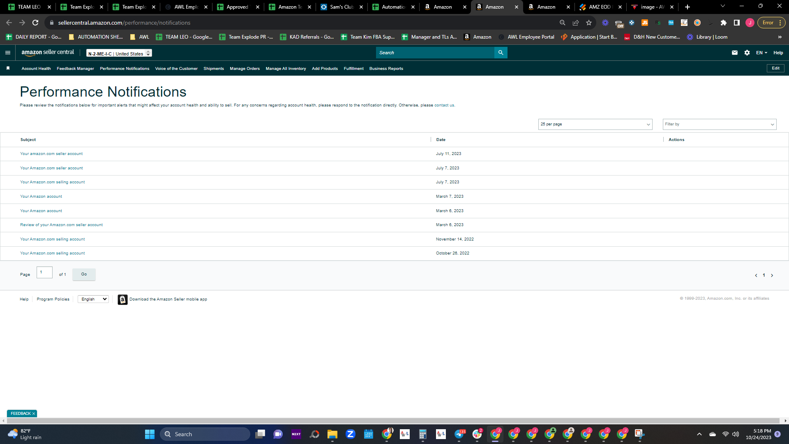Open Manage Orders in the navigation bar

245,69
